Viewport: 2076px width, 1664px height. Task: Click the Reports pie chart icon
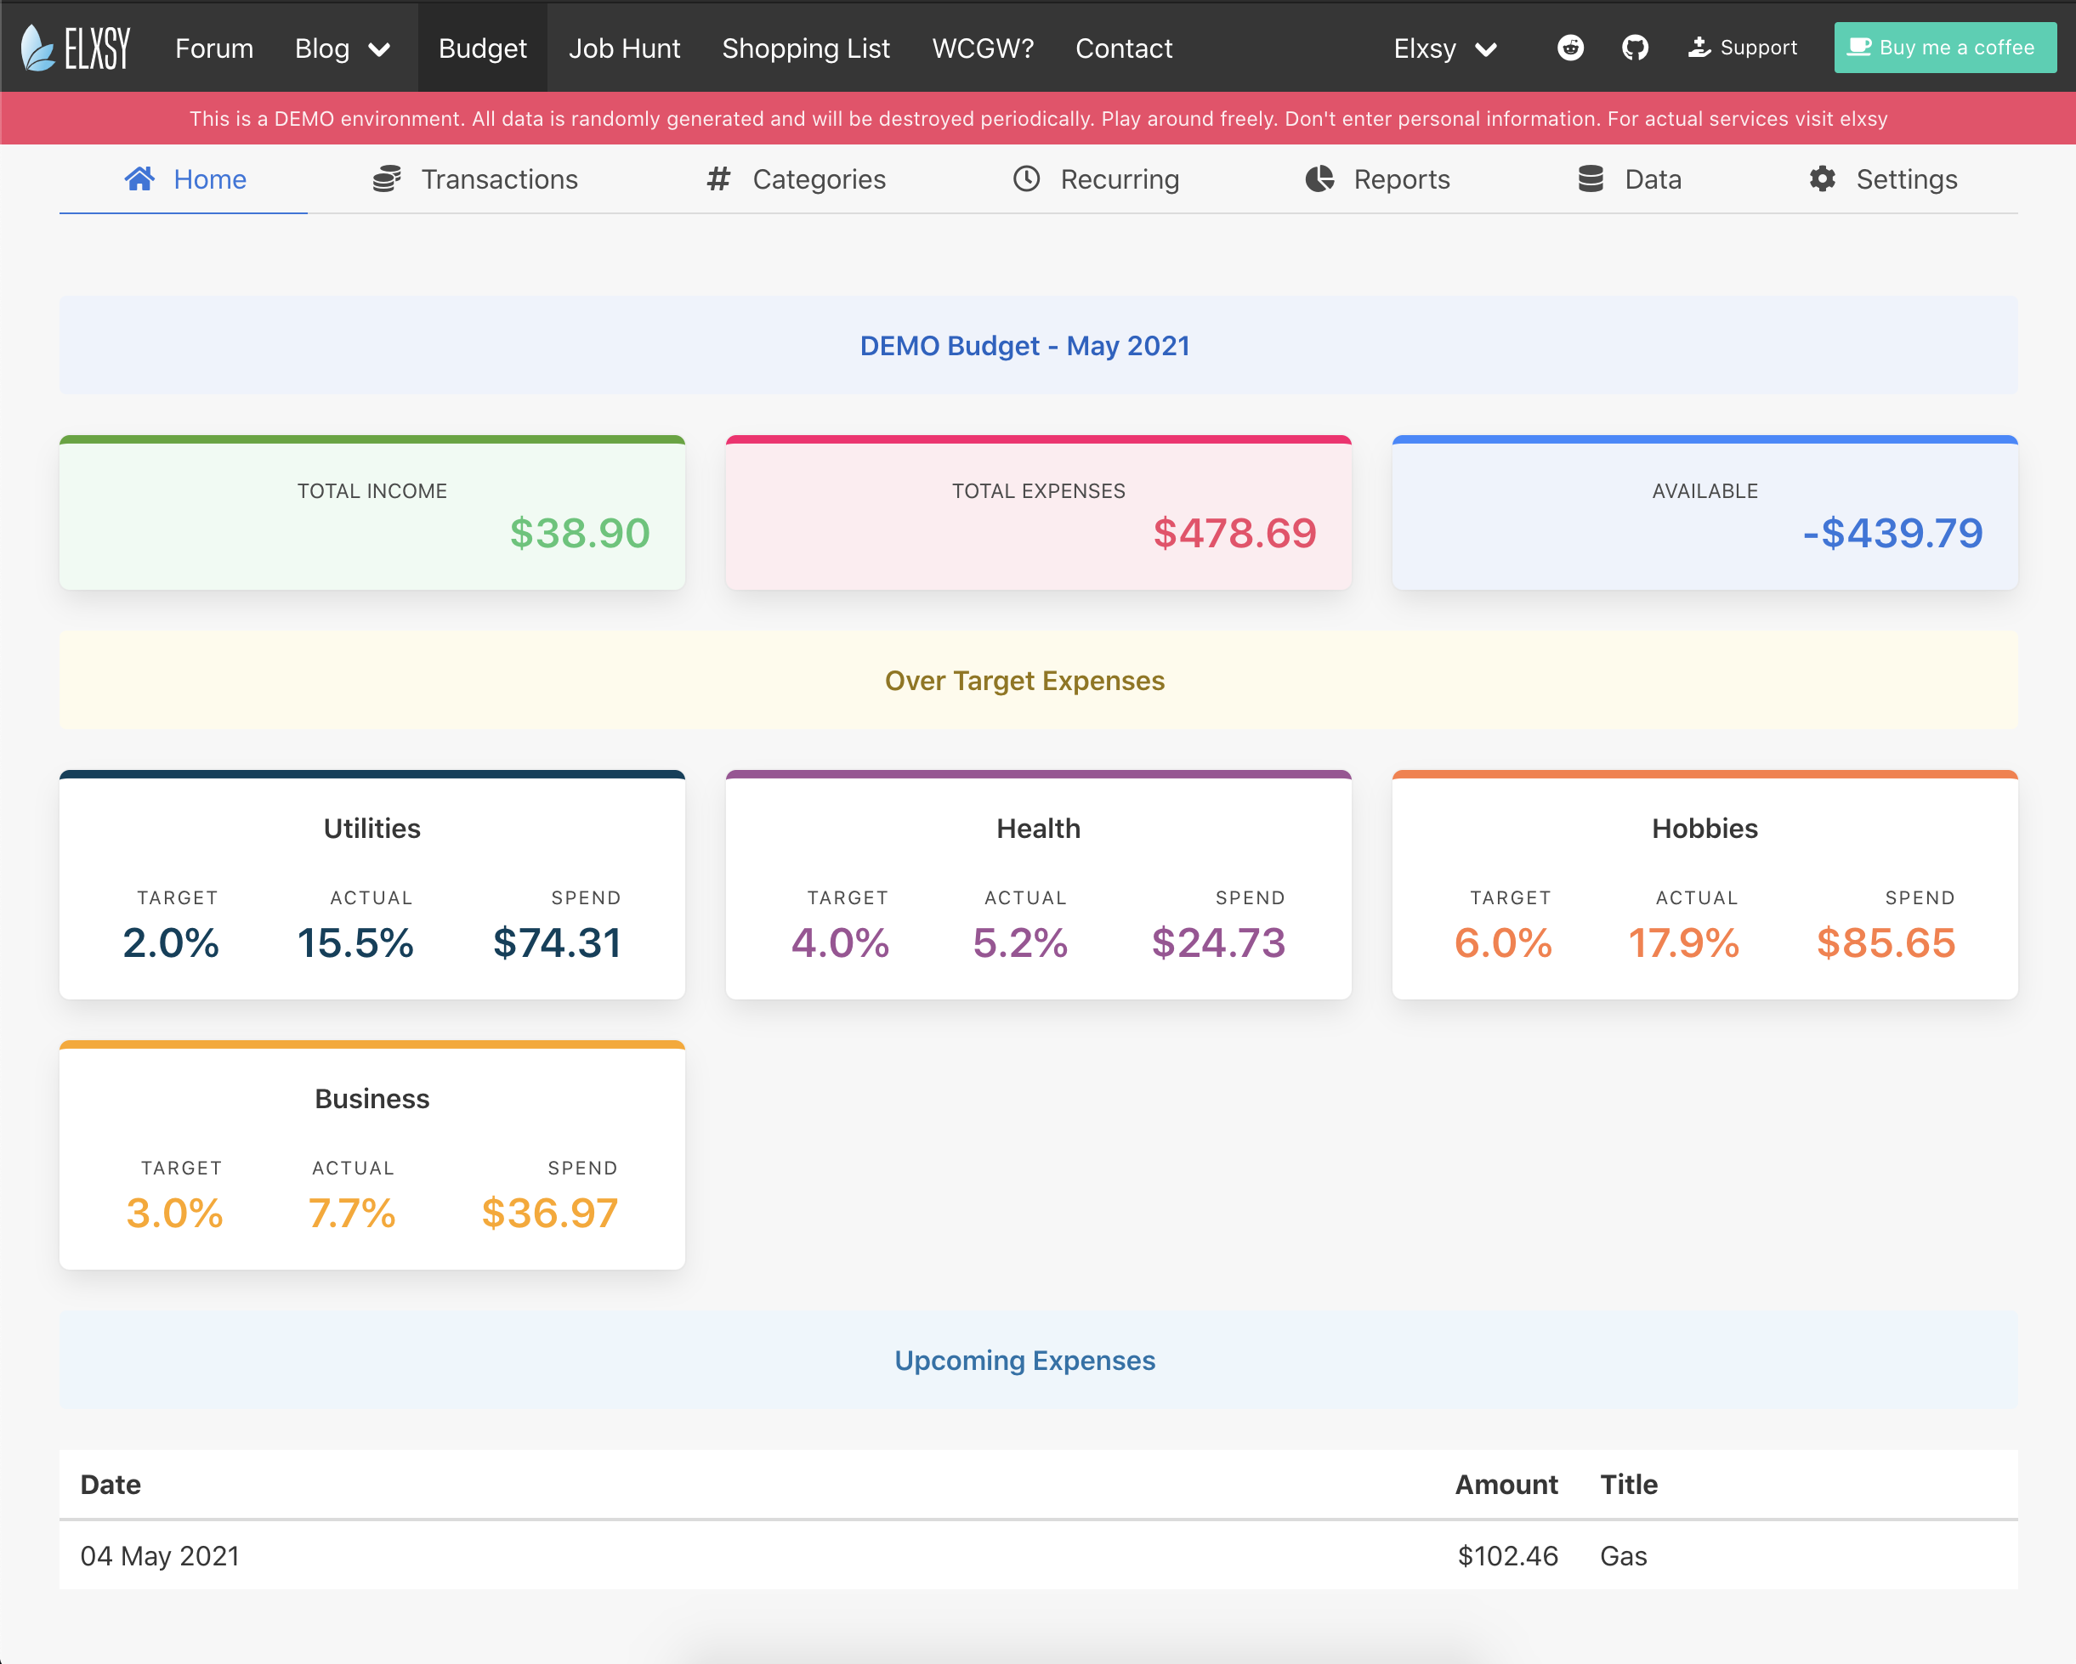[x=1319, y=179]
